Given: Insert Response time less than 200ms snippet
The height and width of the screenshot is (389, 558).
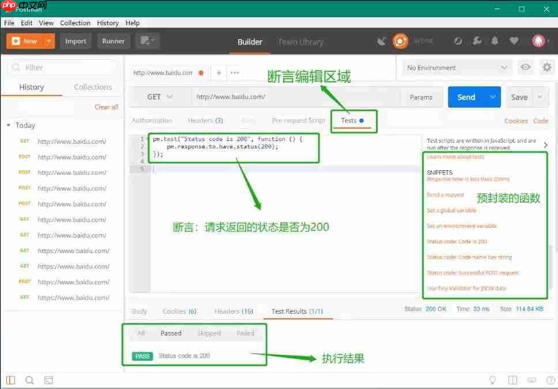Looking at the screenshot, I should [468, 180].
